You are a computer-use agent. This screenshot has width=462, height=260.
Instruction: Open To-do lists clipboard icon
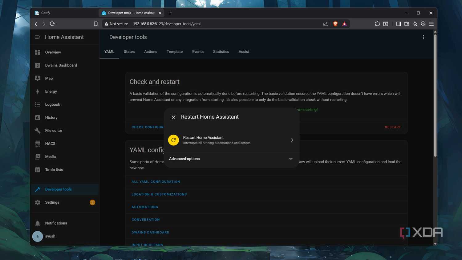point(38,170)
